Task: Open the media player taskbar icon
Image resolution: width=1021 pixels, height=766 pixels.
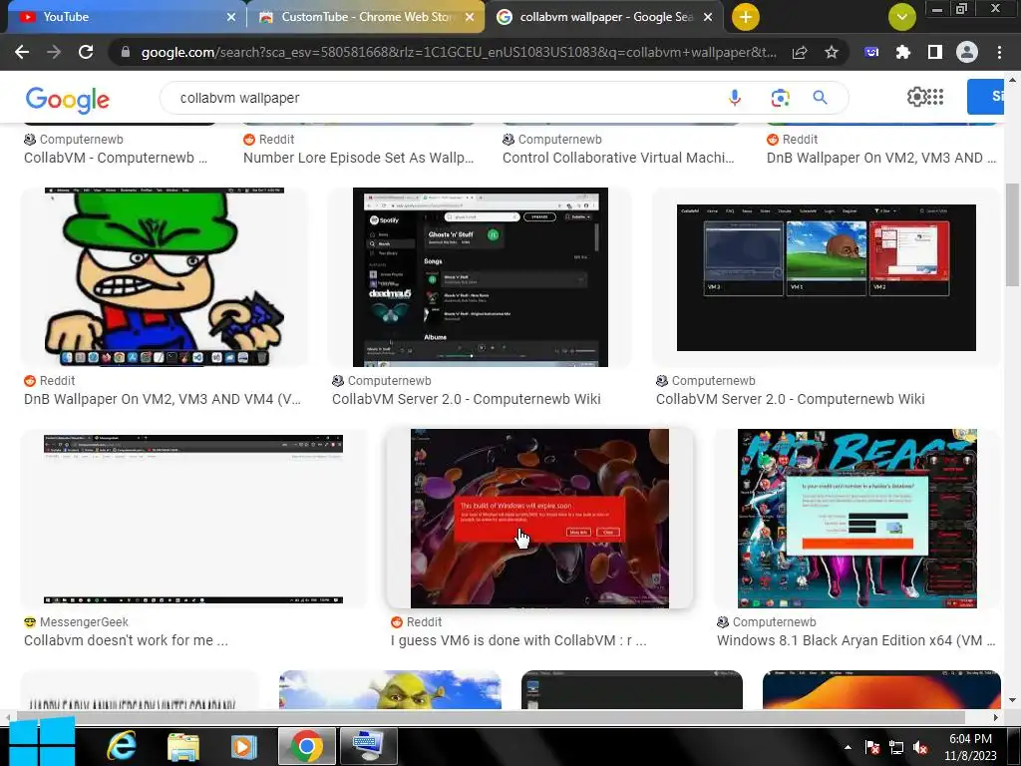Action: pyautogui.click(x=244, y=746)
